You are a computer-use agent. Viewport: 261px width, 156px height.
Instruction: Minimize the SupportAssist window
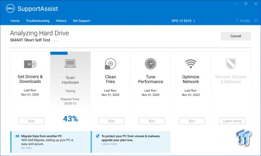(x=236, y=4)
